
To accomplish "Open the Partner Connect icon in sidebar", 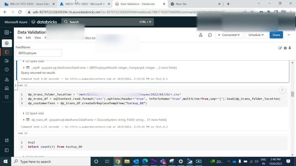I will (7, 140).
